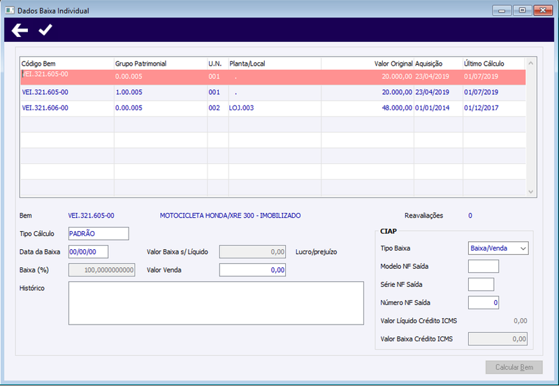Click the Valor Venda input field
559x386 pixels.
(252, 270)
